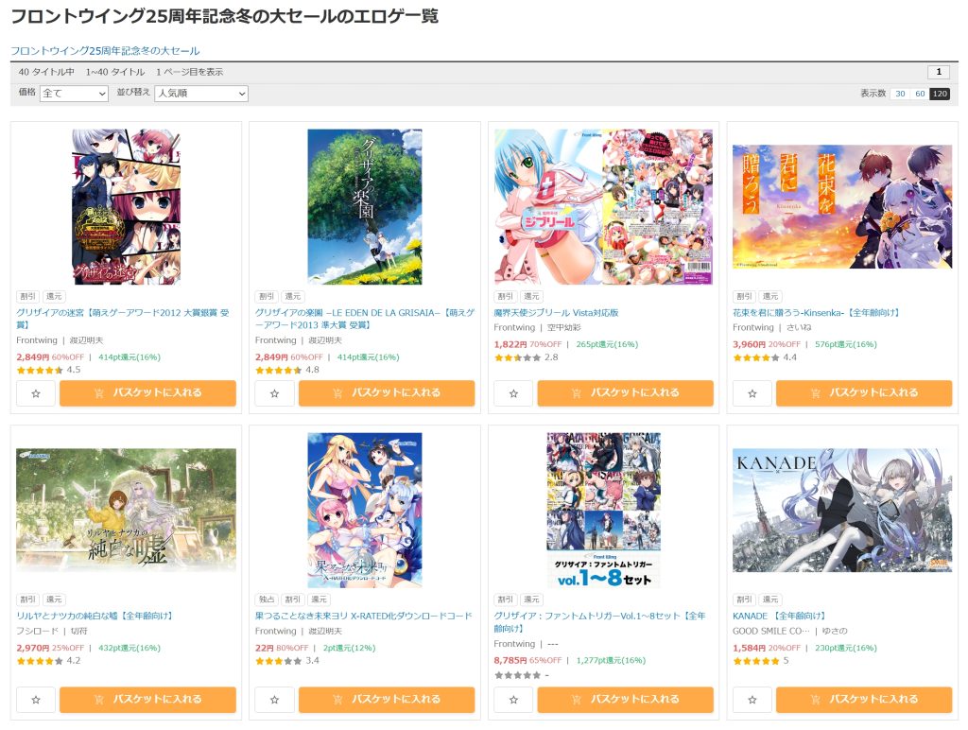Open グリザイアの楽園 cover thumbnail
The height and width of the screenshot is (730, 968).
[x=365, y=207]
